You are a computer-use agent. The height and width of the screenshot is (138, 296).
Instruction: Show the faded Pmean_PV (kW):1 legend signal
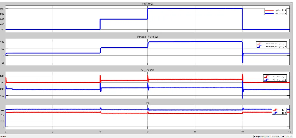point(271,43)
